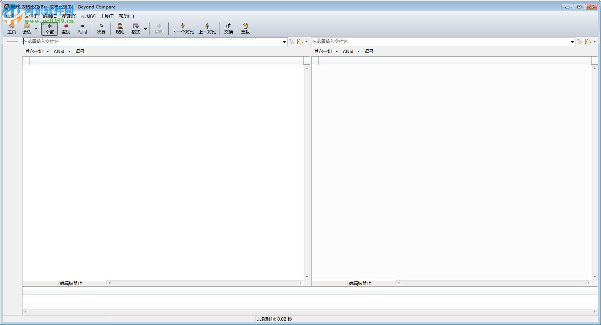Click right pane up scroll arrow

594,68
